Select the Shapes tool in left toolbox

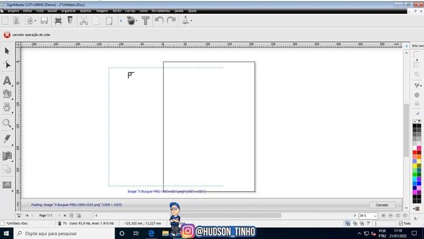coord(7,94)
